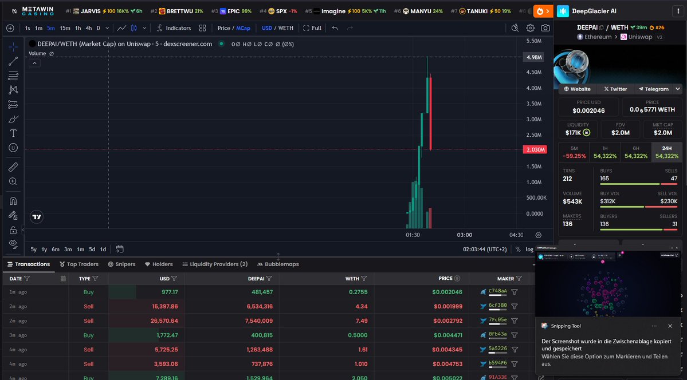Open the Snipers tab
687x380 pixels.
click(121, 264)
